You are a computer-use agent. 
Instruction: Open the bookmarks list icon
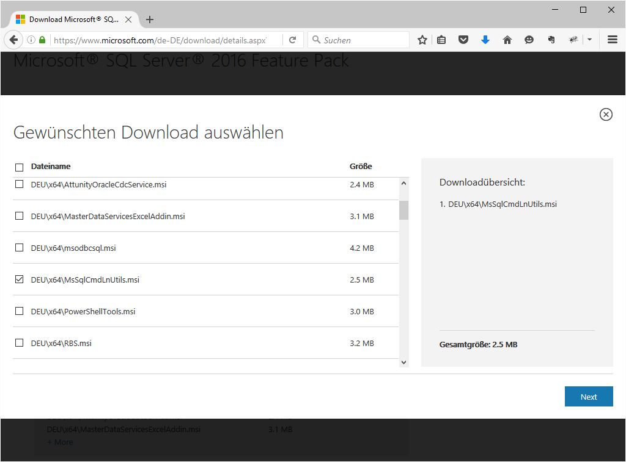pyautogui.click(x=441, y=40)
